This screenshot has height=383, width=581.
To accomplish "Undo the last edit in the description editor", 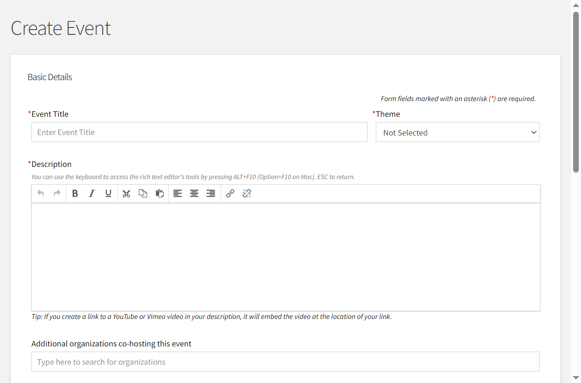I will click(41, 193).
